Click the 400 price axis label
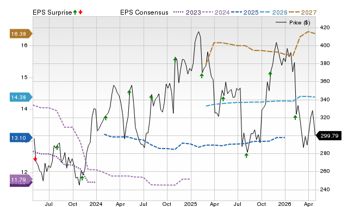The width and height of the screenshot is (348, 207). point(325,46)
